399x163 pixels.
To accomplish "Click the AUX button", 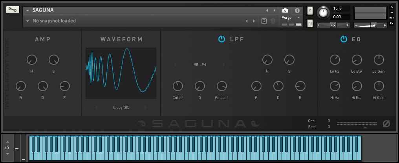I will [392, 18].
